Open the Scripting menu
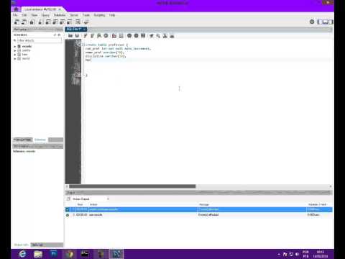 (99, 15)
